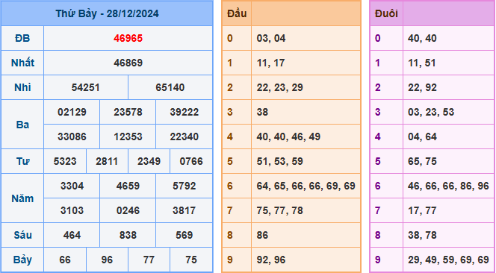496x273 pixels.
Task: Select Bảy prize number 75
Action: point(191,260)
